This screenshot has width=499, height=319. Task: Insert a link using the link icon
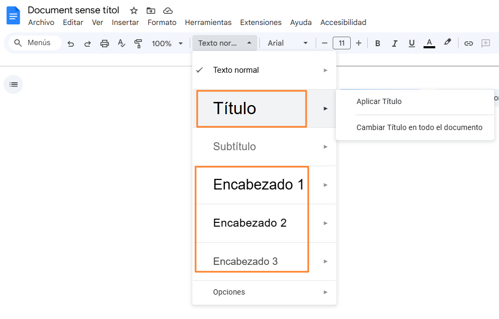coord(468,43)
